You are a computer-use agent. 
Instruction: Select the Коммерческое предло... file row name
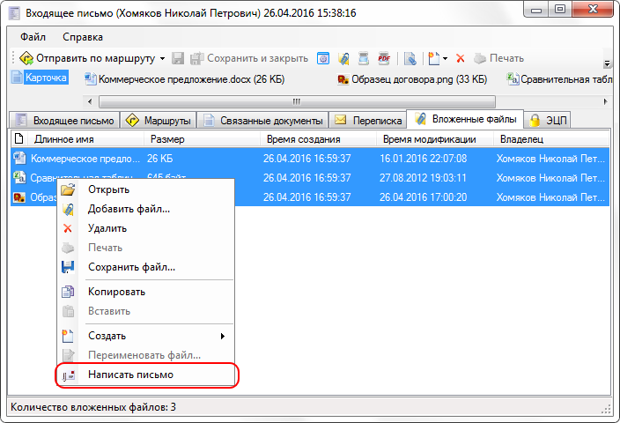pyautogui.click(x=85, y=159)
